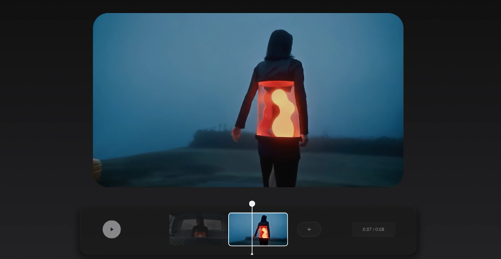Screen dimensions: 501x259
Task: Add a new clip with the plus button
Action: click(x=309, y=229)
